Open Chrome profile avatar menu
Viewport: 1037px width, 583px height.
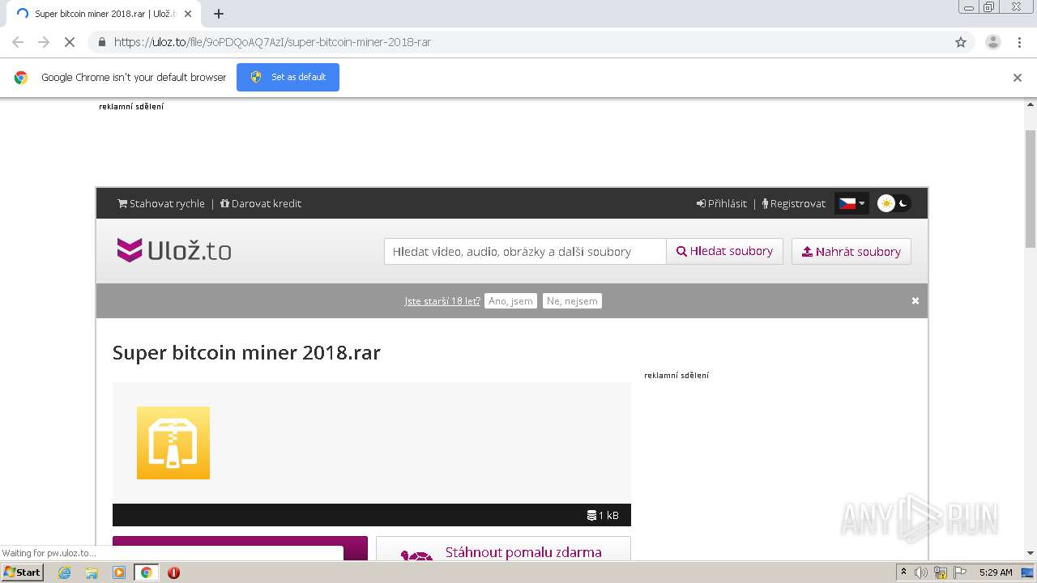coord(992,42)
